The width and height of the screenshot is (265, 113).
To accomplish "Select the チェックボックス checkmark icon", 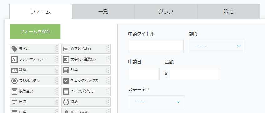I will pos(66,81).
